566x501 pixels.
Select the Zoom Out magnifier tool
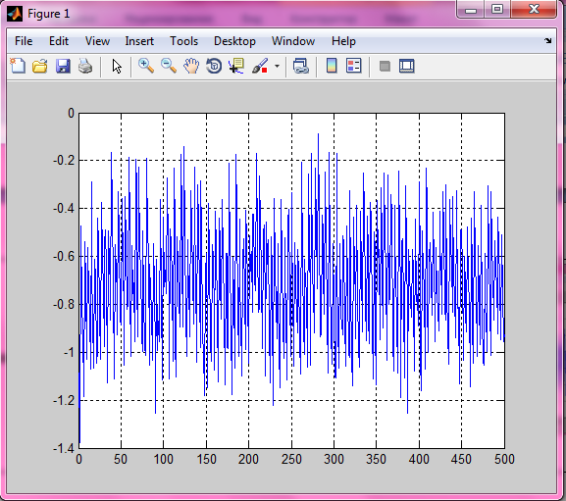pyautogui.click(x=169, y=66)
